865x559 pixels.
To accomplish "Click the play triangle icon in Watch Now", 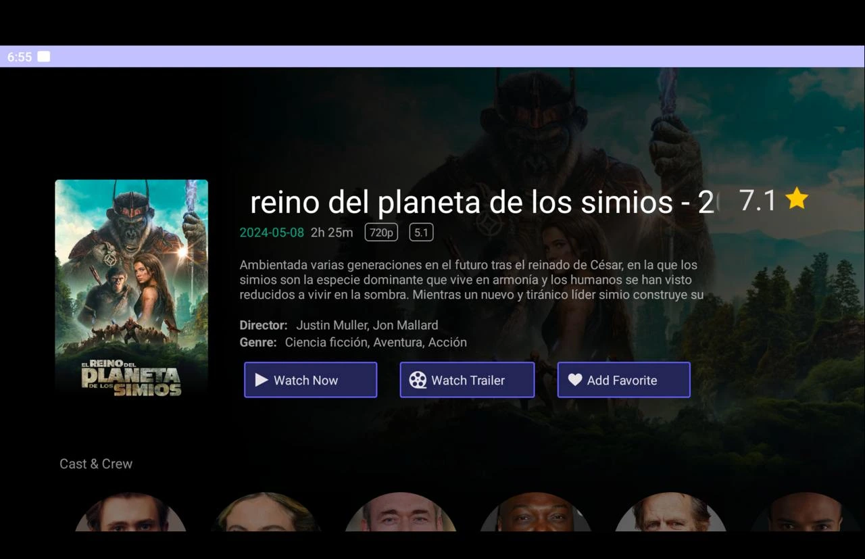I will point(261,380).
